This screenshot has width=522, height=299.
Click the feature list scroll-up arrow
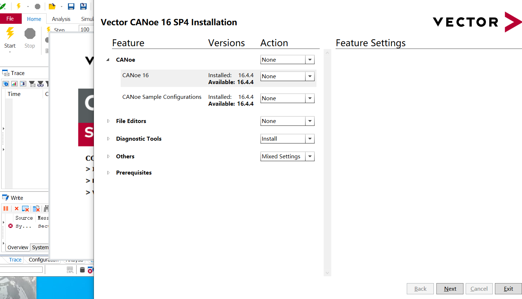(x=327, y=53)
